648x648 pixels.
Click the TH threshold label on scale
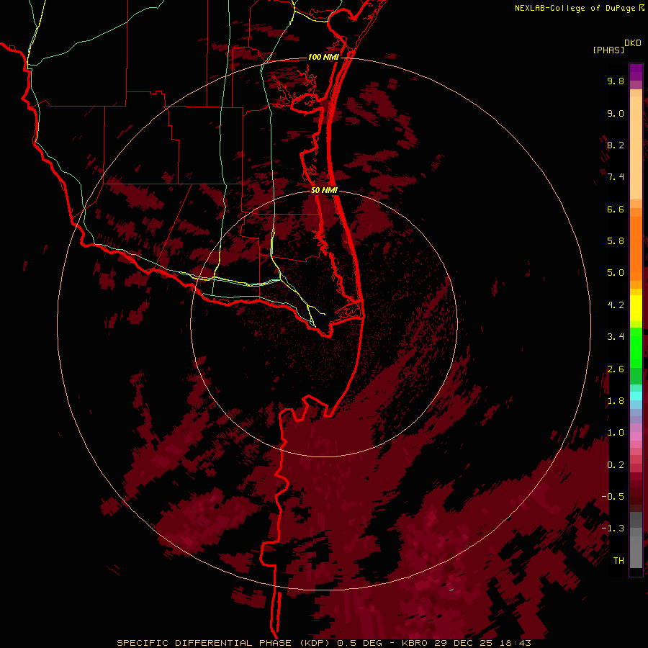(x=618, y=560)
